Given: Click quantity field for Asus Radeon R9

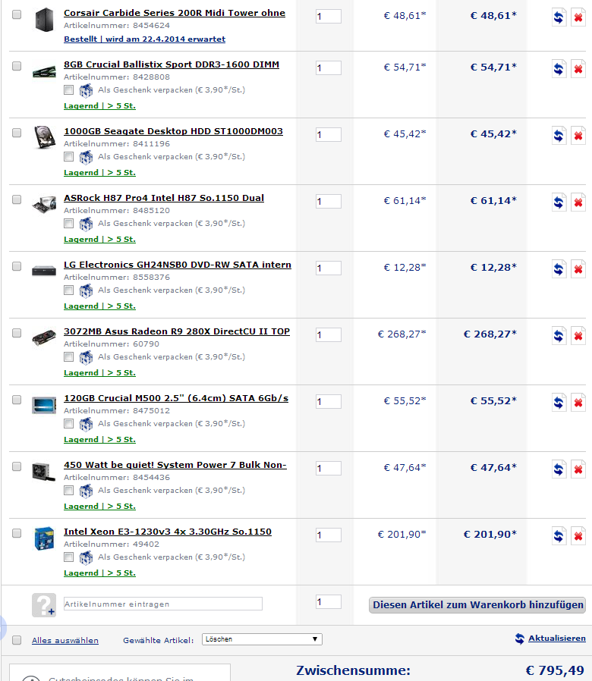Looking at the screenshot, I should point(328,335).
